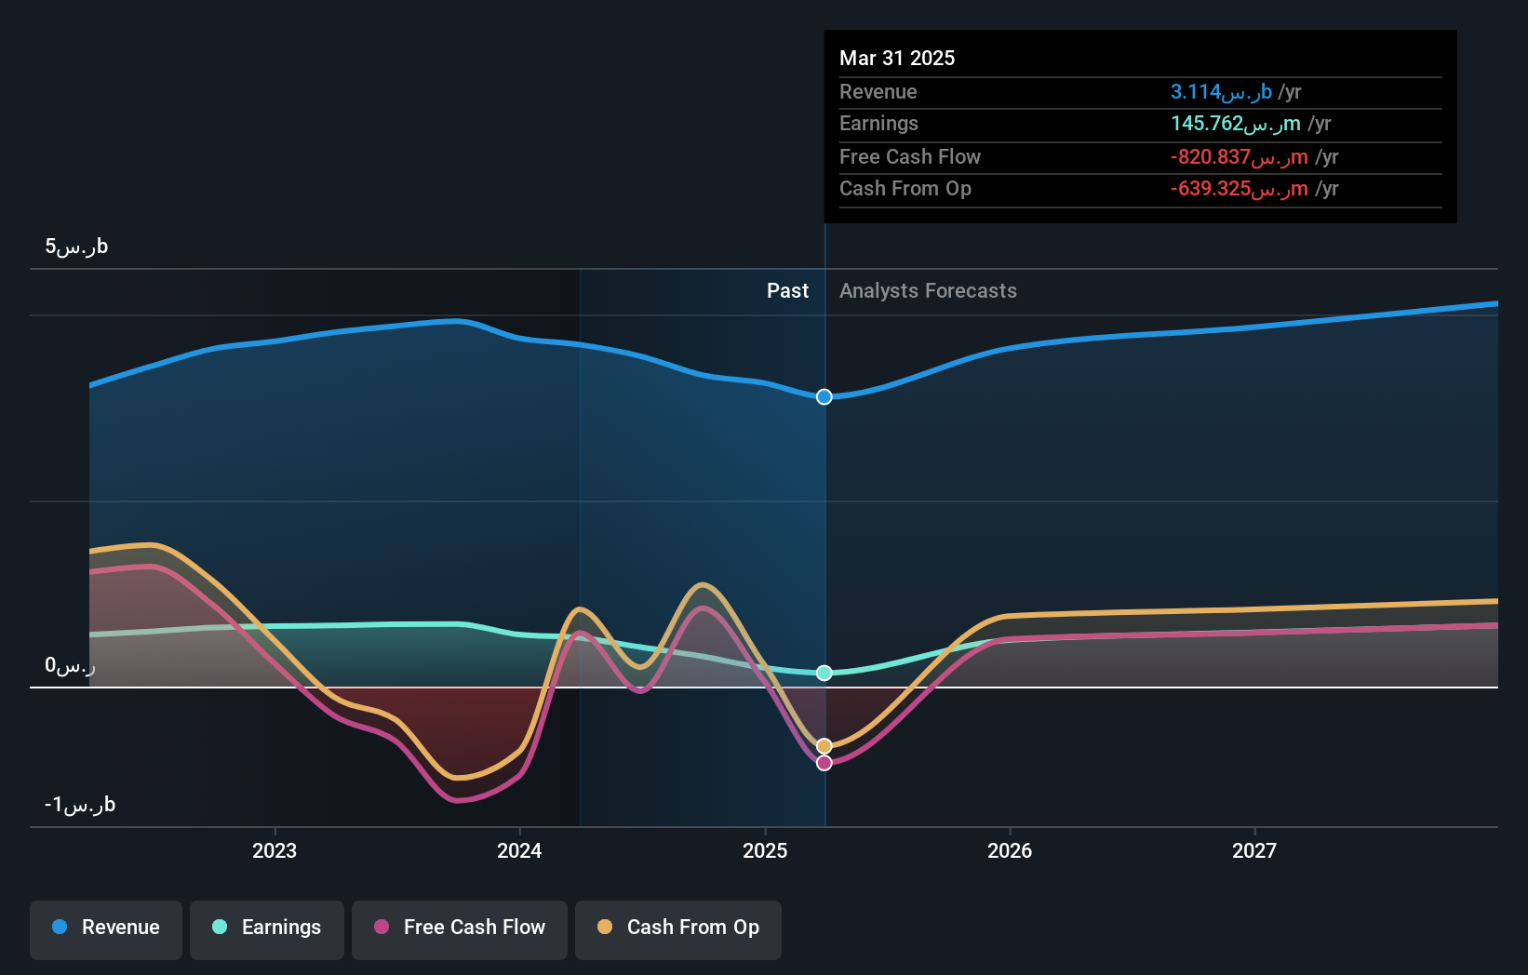Toggle the Earnings legend button
This screenshot has height=975, width=1528.
pyautogui.click(x=267, y=929)
